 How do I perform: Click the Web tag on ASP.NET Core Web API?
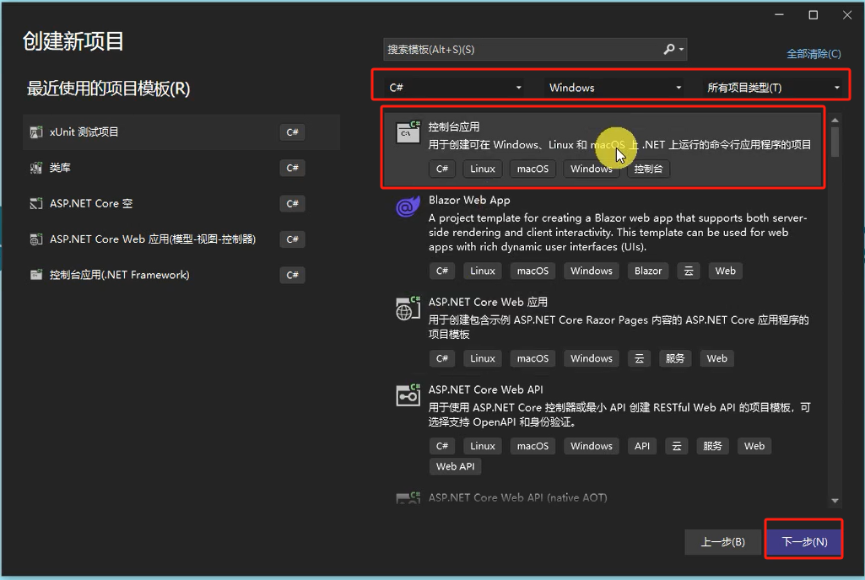coord(754,446)
